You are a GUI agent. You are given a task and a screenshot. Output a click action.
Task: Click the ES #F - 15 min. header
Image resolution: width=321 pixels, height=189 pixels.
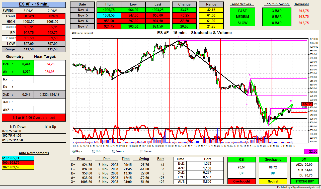(34, 4)
